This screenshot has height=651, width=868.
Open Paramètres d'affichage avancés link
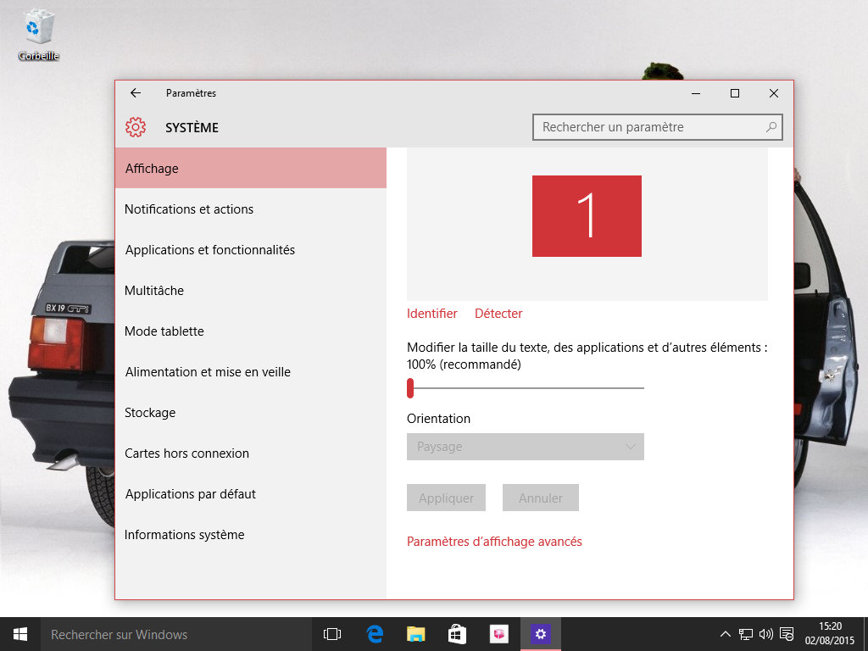(494, 542)
